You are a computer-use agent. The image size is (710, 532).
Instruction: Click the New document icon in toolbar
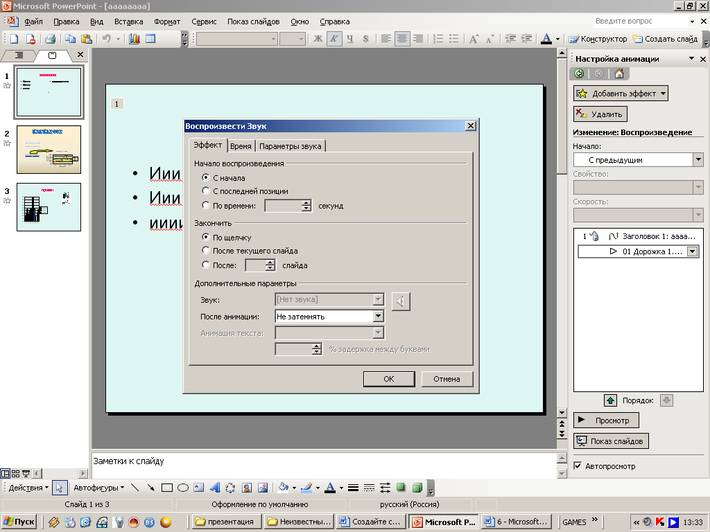tap(14, 39)
